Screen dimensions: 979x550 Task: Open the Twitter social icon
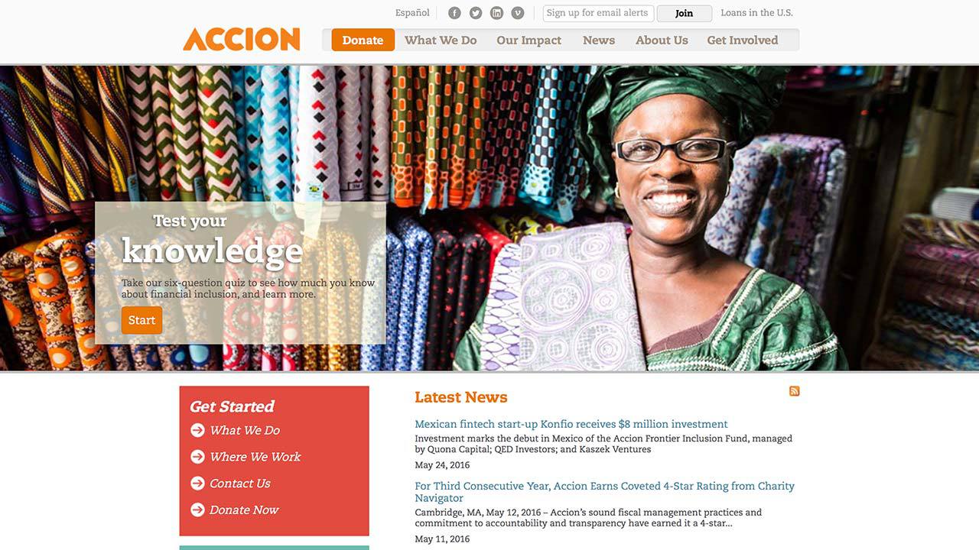coord(476,13)
